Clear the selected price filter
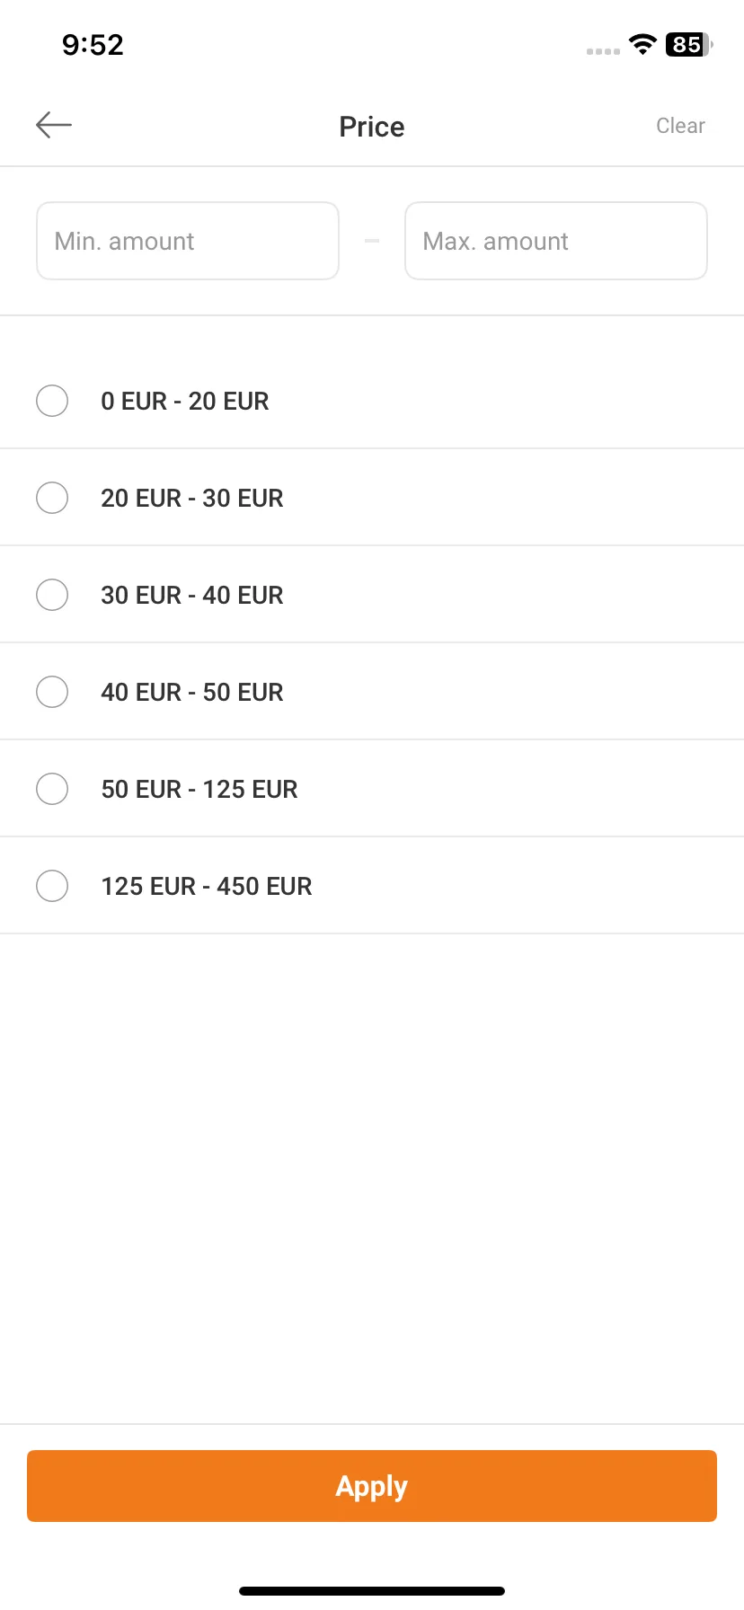The height and width of the screenshot is (1610, 744). click(x=680, y=126)
